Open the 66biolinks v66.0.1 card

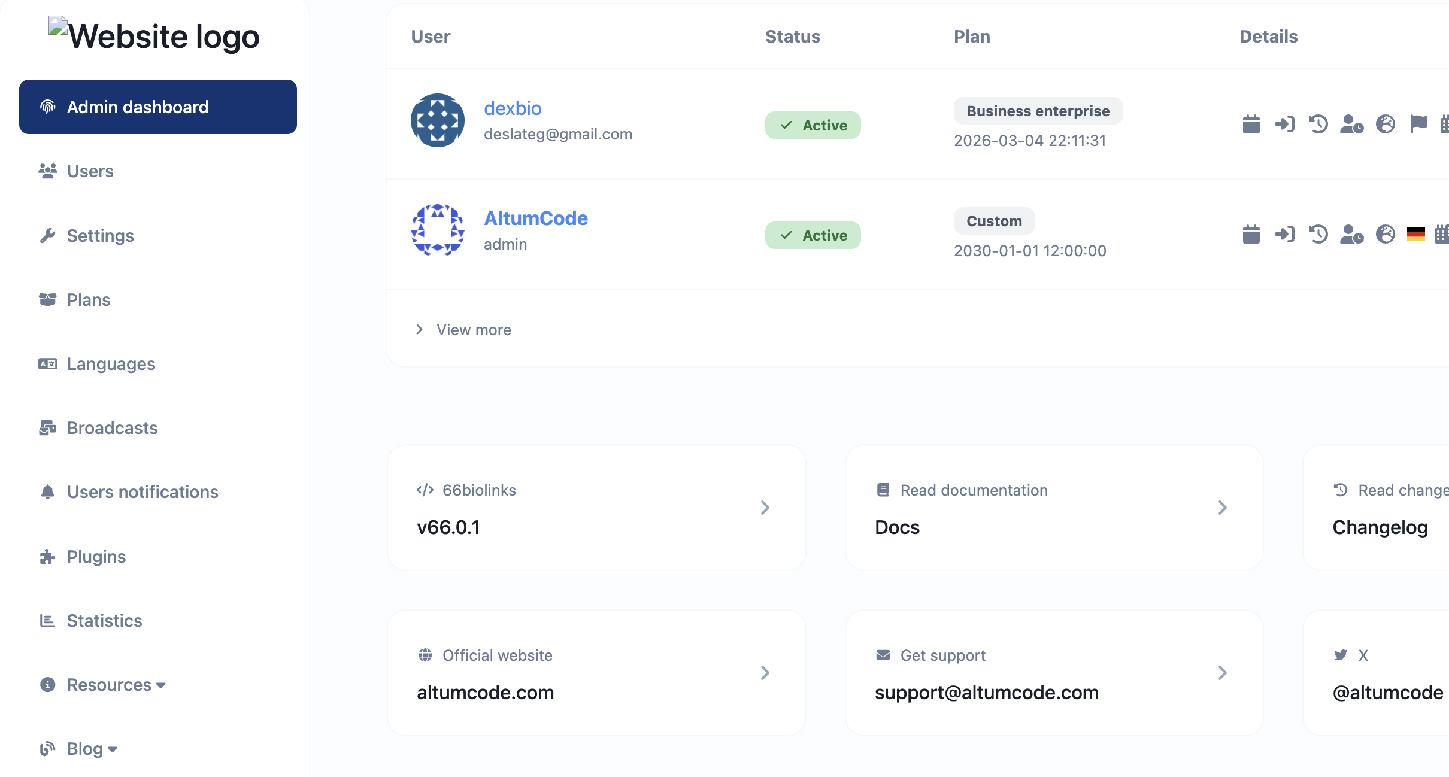click(x=596, y=508)
